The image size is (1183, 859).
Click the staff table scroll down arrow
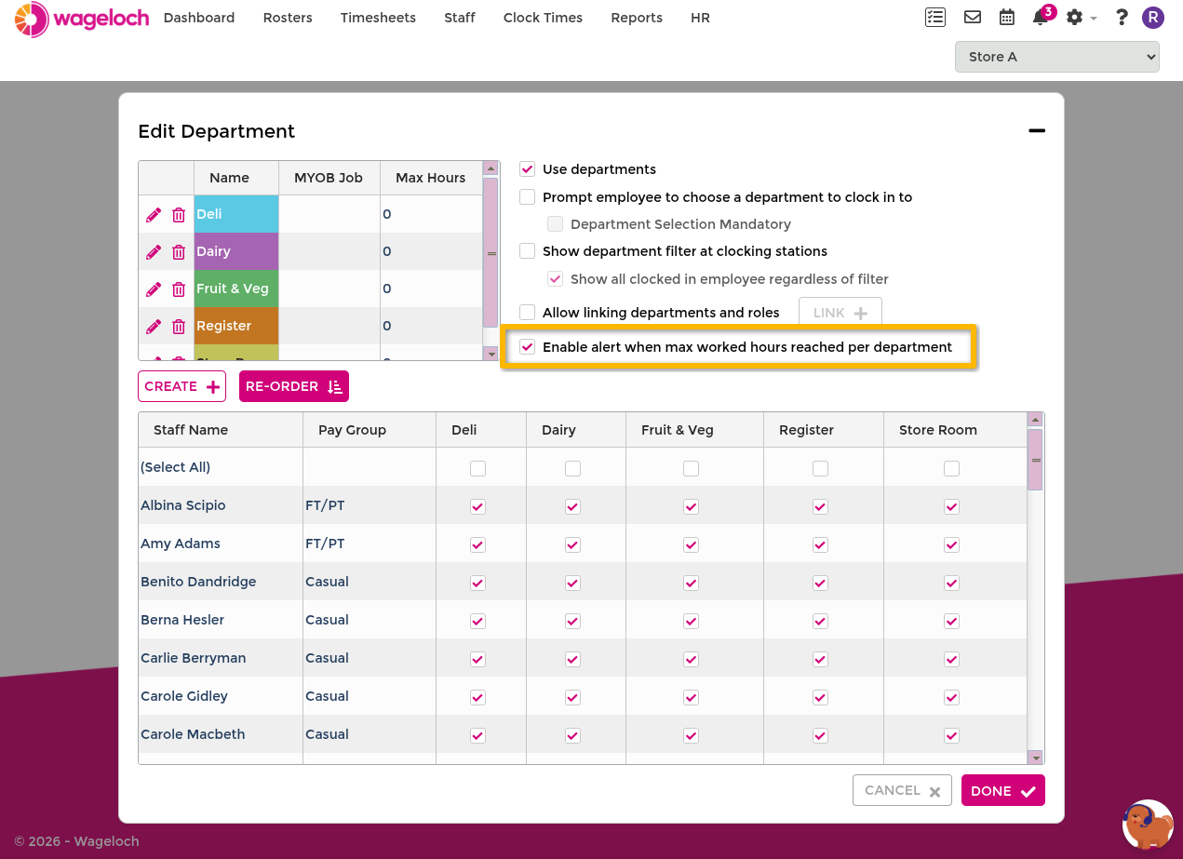pos(1035,758)
